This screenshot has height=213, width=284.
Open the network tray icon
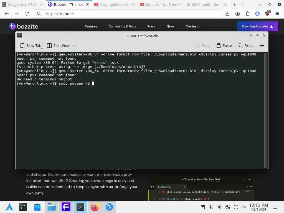click(x=228, y=207)
